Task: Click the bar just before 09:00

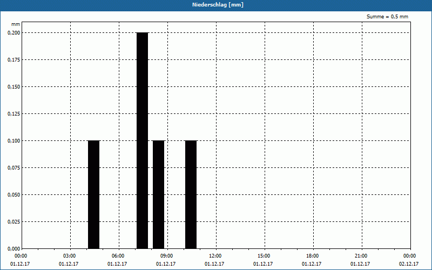Action: [158, 194]
